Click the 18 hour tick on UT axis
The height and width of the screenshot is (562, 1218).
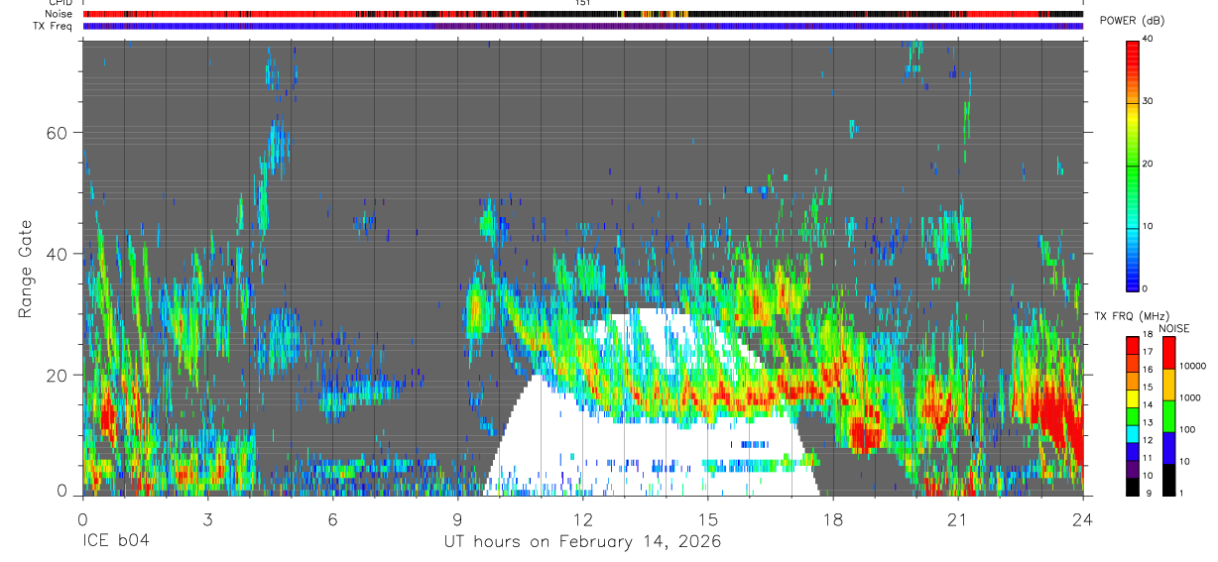click(832, 519)
